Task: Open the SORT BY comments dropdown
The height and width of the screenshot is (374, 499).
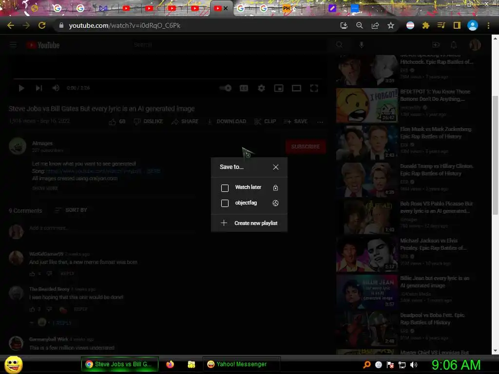Action: [71, 210]
